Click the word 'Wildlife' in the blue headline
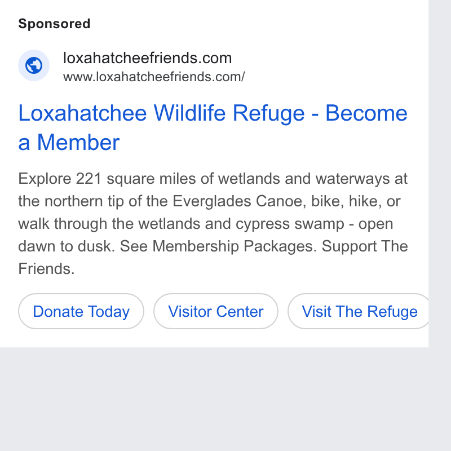Viewport: 451px width, 451px height. (189, 113)
